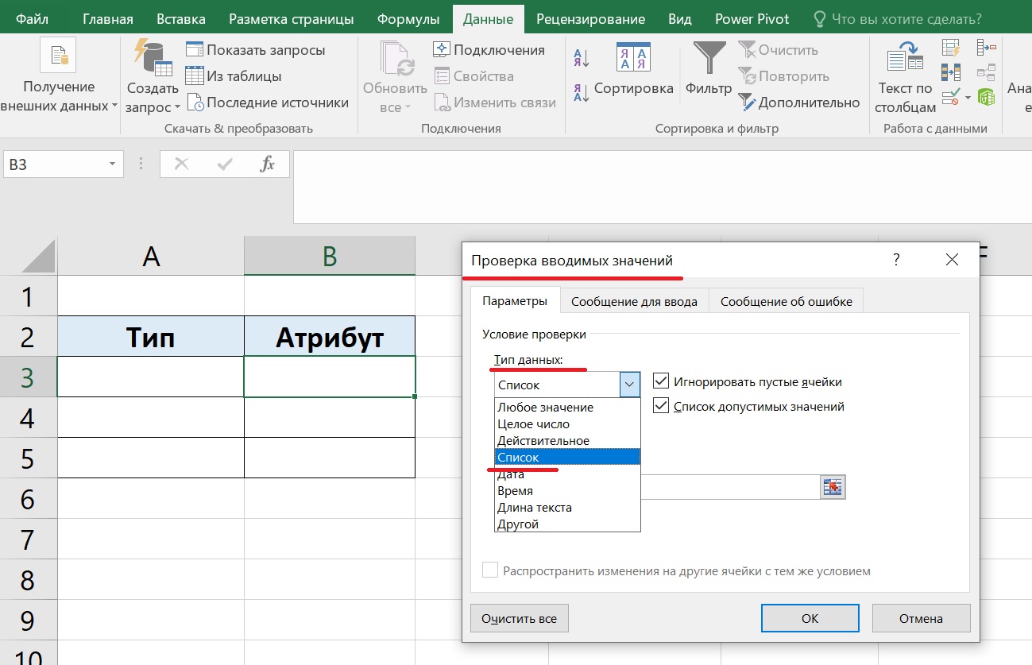The image size is (1032, 665).
Task: Click the Create Query icon
Action: tap(153, 59)
